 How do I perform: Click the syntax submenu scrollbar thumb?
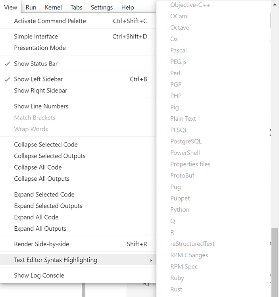273,262
